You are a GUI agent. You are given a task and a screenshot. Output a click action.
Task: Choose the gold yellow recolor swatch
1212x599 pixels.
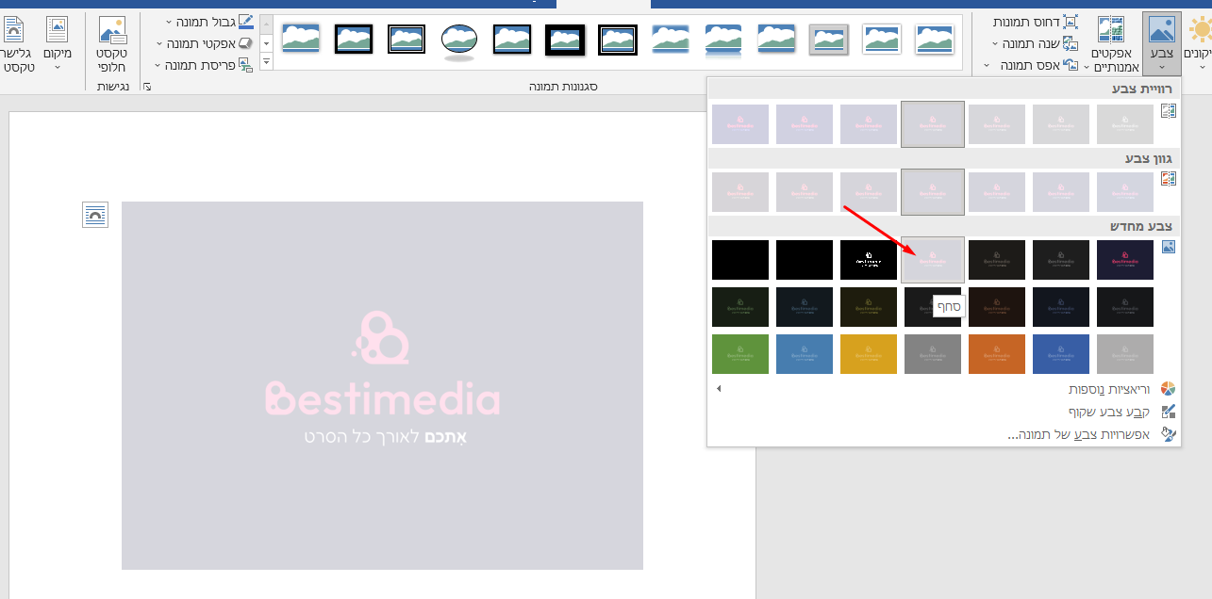(x=869, y=354)
